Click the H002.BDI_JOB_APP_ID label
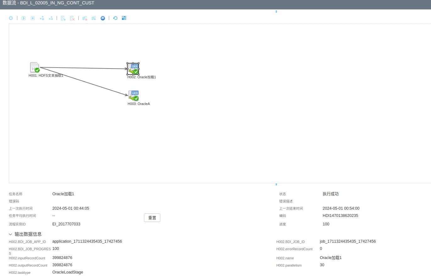431x276 pixels. (x=27, y=242)
